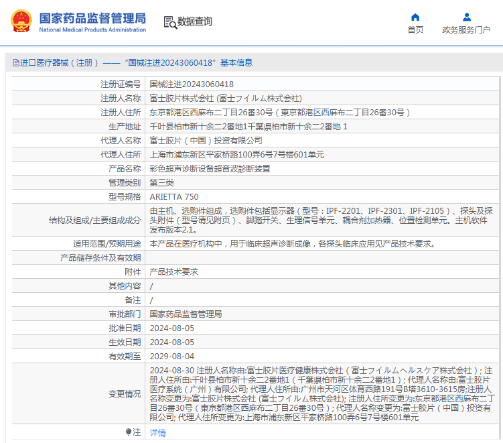Select 彩色超声诊断设备 product name value
The height and width of the screenshot is (443, 503).
[210, 169]
